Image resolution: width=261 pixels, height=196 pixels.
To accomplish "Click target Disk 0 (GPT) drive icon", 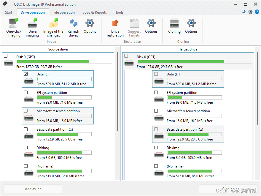I will coord(129,63).
